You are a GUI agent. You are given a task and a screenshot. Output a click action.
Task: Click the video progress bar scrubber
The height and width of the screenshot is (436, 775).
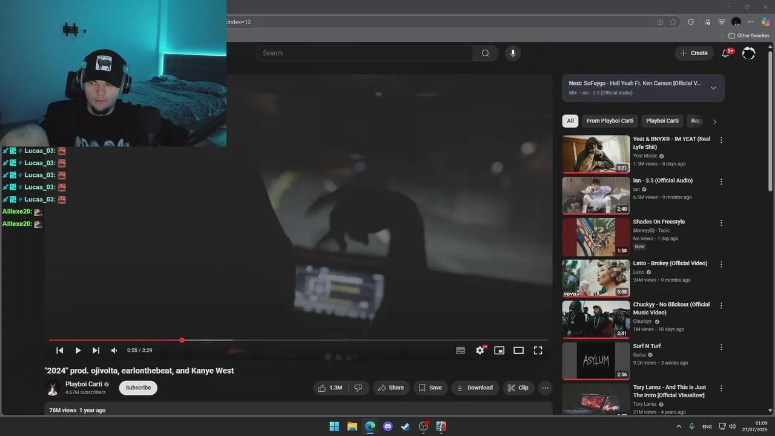[x=182, y=340]
